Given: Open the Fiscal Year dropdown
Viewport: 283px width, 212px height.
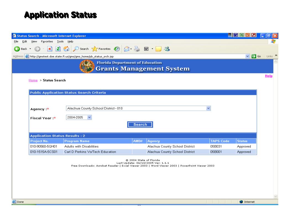Looking at the screenshot, I should (89, 117).
